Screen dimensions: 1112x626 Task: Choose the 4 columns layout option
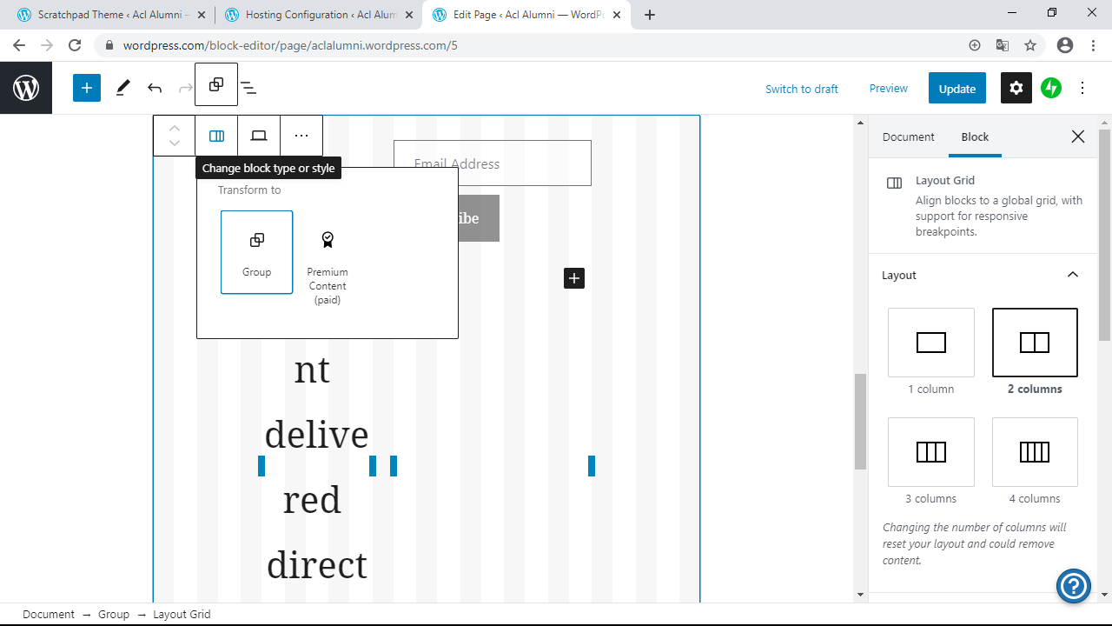[x=1035, y=452]
